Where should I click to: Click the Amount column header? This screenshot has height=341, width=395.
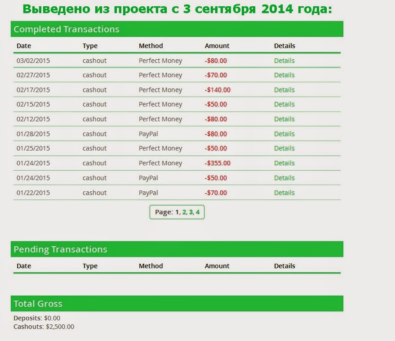point(217,46)
